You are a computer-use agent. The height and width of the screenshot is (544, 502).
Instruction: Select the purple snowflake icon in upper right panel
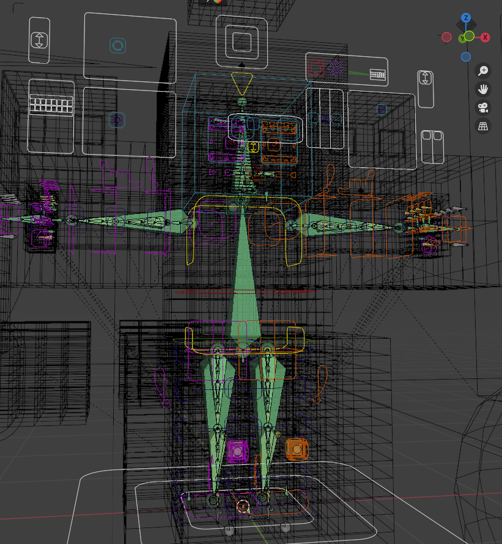tap(336, 68)
